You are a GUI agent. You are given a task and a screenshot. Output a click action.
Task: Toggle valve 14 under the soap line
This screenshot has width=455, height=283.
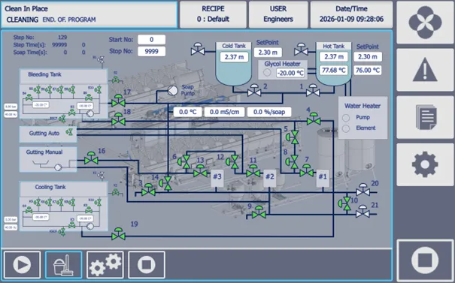tap(165, 183)
